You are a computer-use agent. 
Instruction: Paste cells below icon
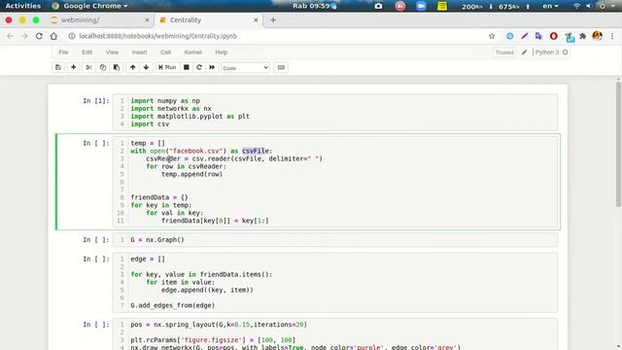coord(117,67)
